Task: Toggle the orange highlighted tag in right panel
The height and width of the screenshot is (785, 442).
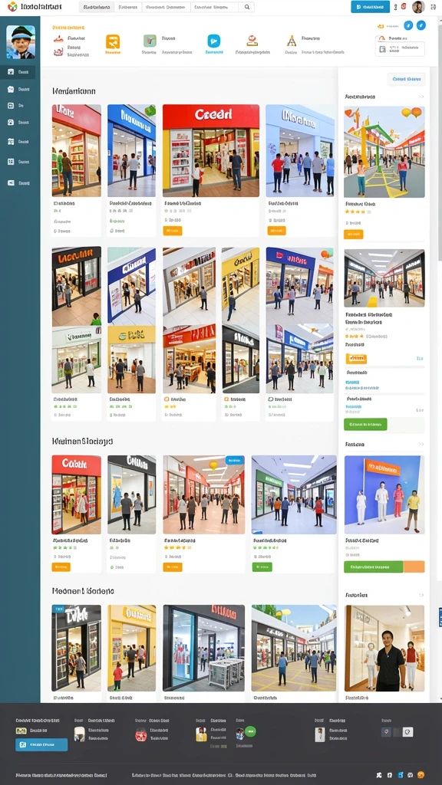Action: click(x=356, y=359)
